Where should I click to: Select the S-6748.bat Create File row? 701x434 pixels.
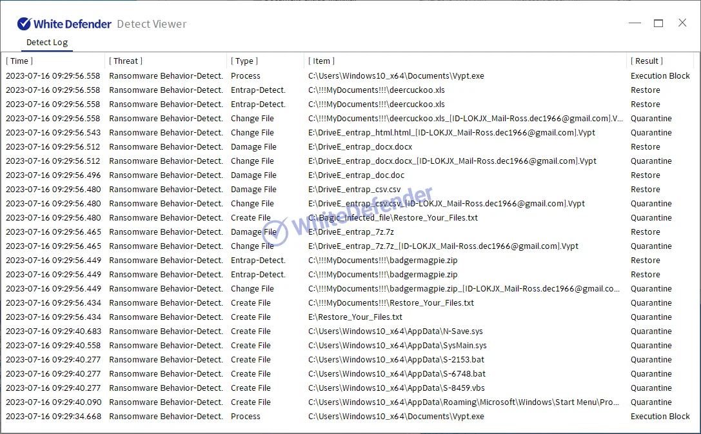pos(397,374)
